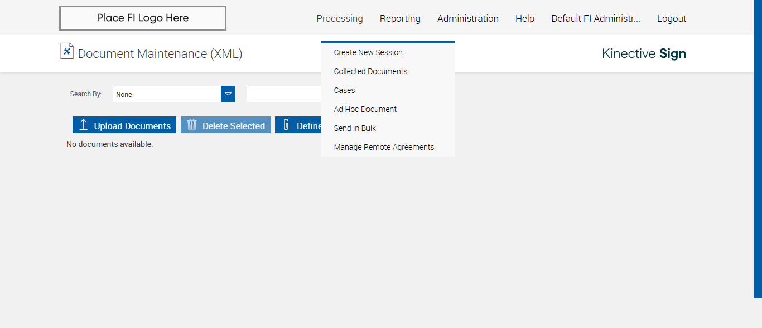Select Create New Session from the menu
The width and height of the screenshot is (762, 328).
368,52
